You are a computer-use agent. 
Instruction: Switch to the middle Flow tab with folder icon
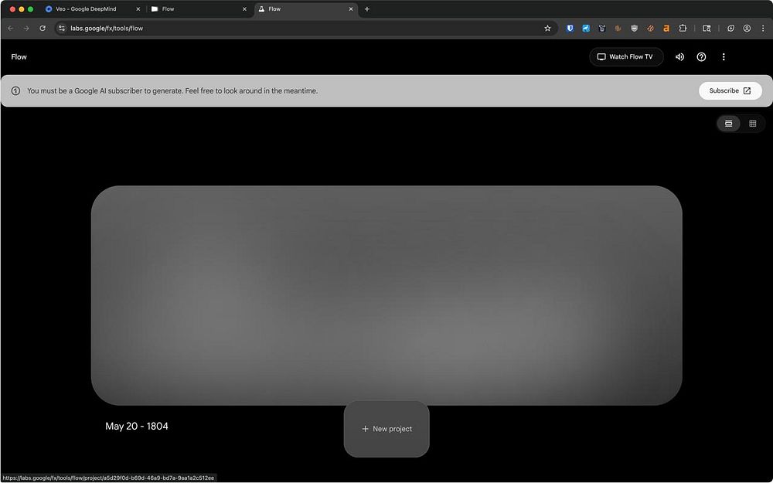point(197,9)
